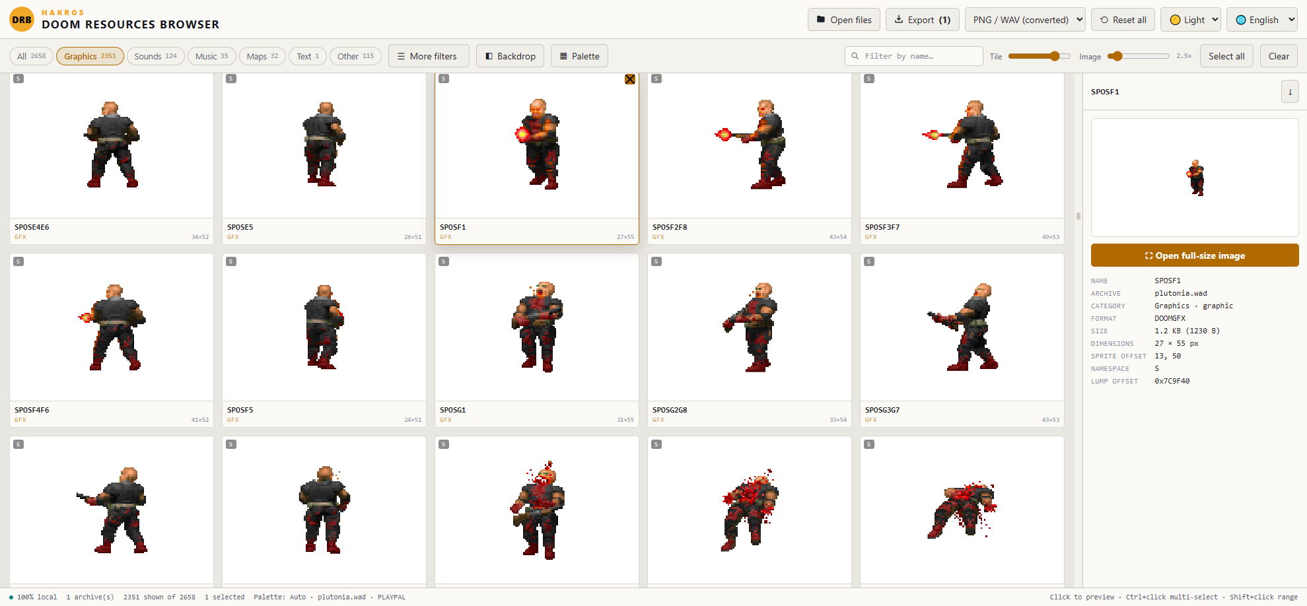Click the '2351 shown of 2658' status text

pos(159,597)
